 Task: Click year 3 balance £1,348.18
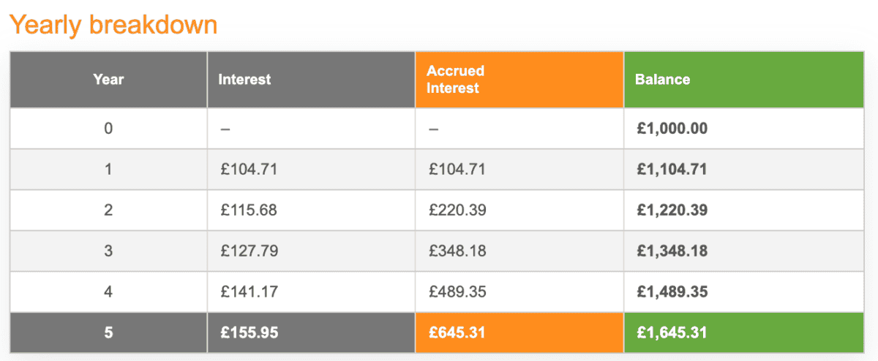coord(672,251)
